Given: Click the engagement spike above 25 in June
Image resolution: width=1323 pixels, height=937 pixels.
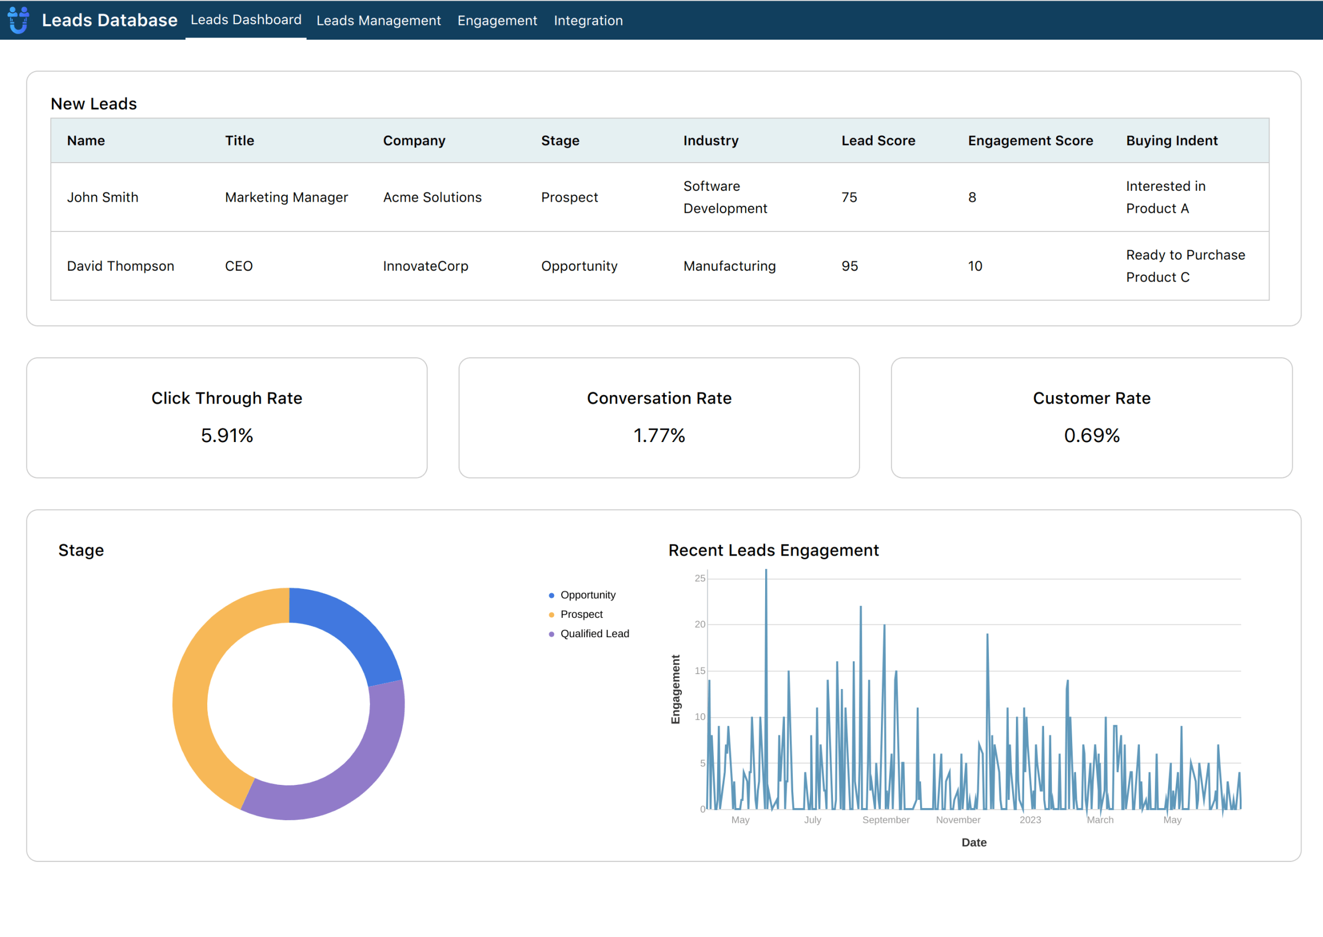Looking at the screenshot, I should pyautogui.click(x=766, y=571).
